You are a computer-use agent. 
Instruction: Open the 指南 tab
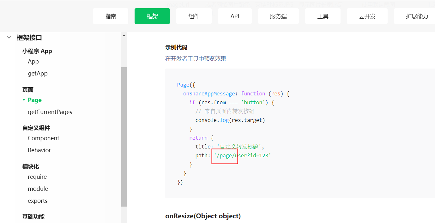111,16
